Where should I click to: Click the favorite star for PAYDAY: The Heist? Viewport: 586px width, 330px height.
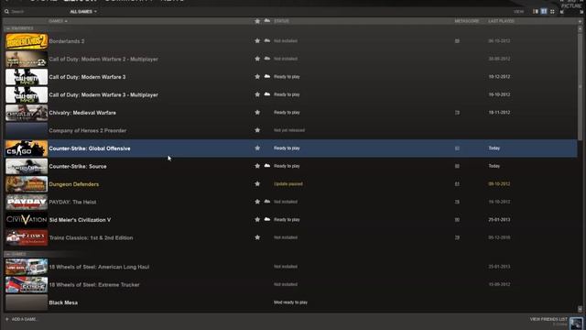[257, 202]
